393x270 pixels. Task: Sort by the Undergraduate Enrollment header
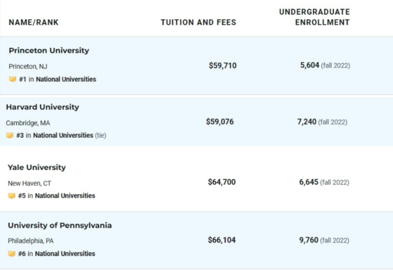click(314, 17)
